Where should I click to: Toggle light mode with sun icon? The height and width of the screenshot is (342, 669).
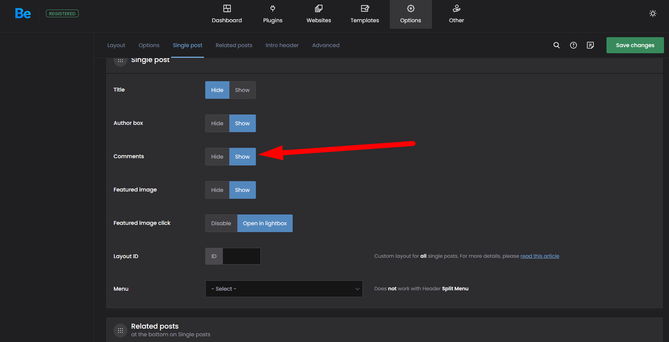653,14
